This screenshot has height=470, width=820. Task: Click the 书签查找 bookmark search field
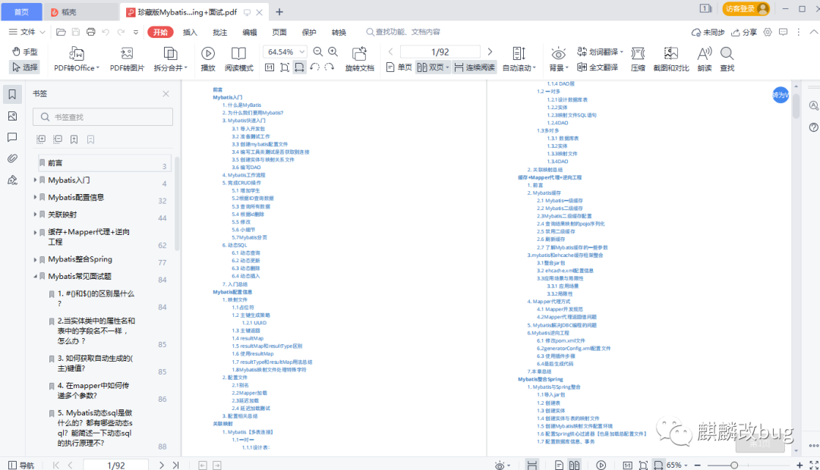point(103,117)
